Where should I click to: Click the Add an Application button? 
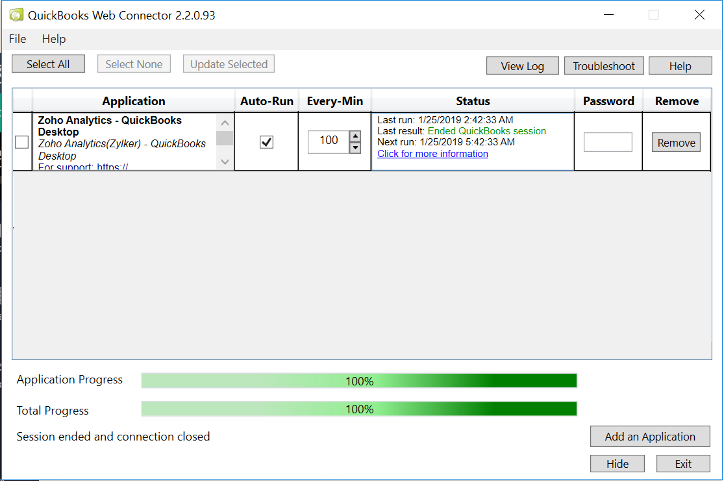[650, 437]
